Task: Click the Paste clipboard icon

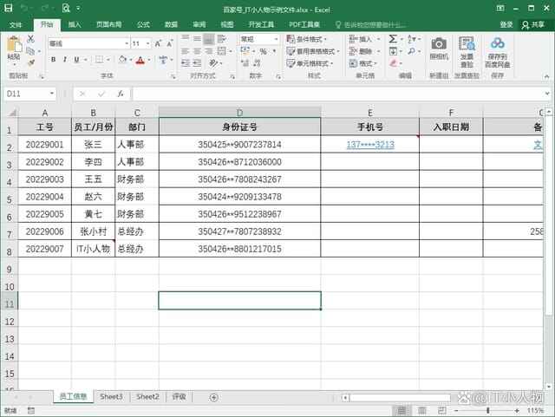Action: click(14, 45)
